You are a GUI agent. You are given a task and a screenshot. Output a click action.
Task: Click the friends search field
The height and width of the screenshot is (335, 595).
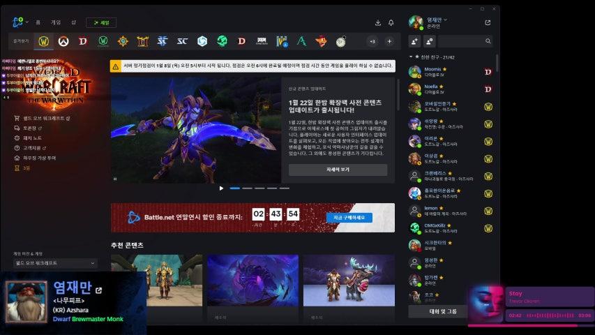click(465, 41)
